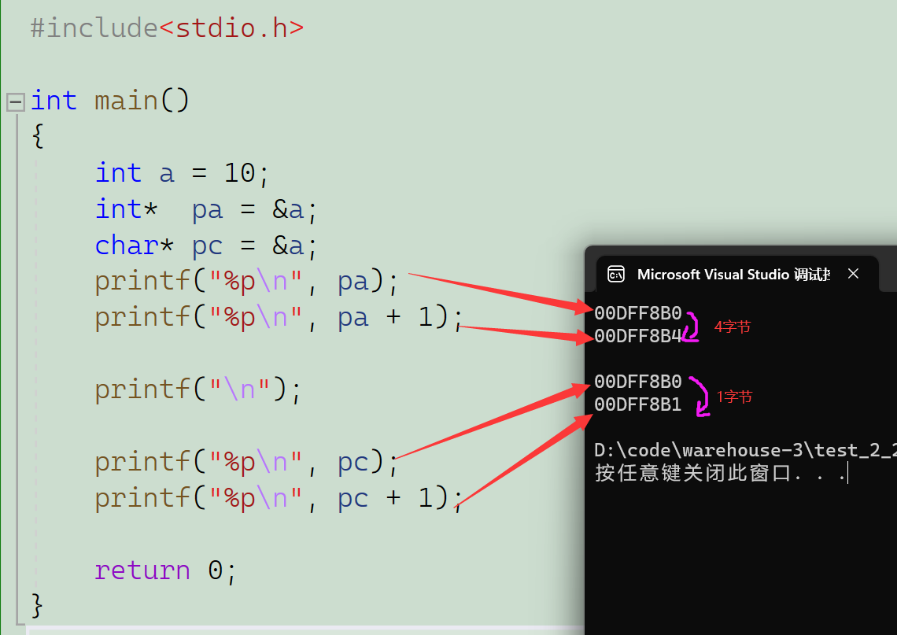The width and height of the screenshot is (897, 635).
Task: Select the Microsoft Visual Studio debug console tab
Action: coord(736,275)
